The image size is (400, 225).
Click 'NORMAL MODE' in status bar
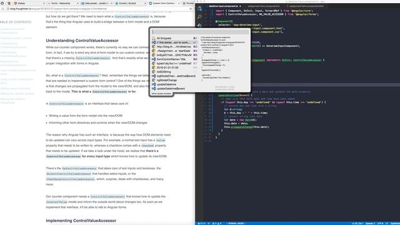coord(236,224)
